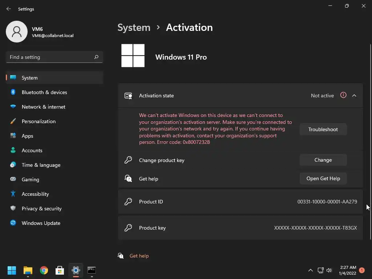Viewport: 372px width, 279px height.
Task: Click the Troubleshoot button
Action: pyautogui.click(x=323, y=129)
